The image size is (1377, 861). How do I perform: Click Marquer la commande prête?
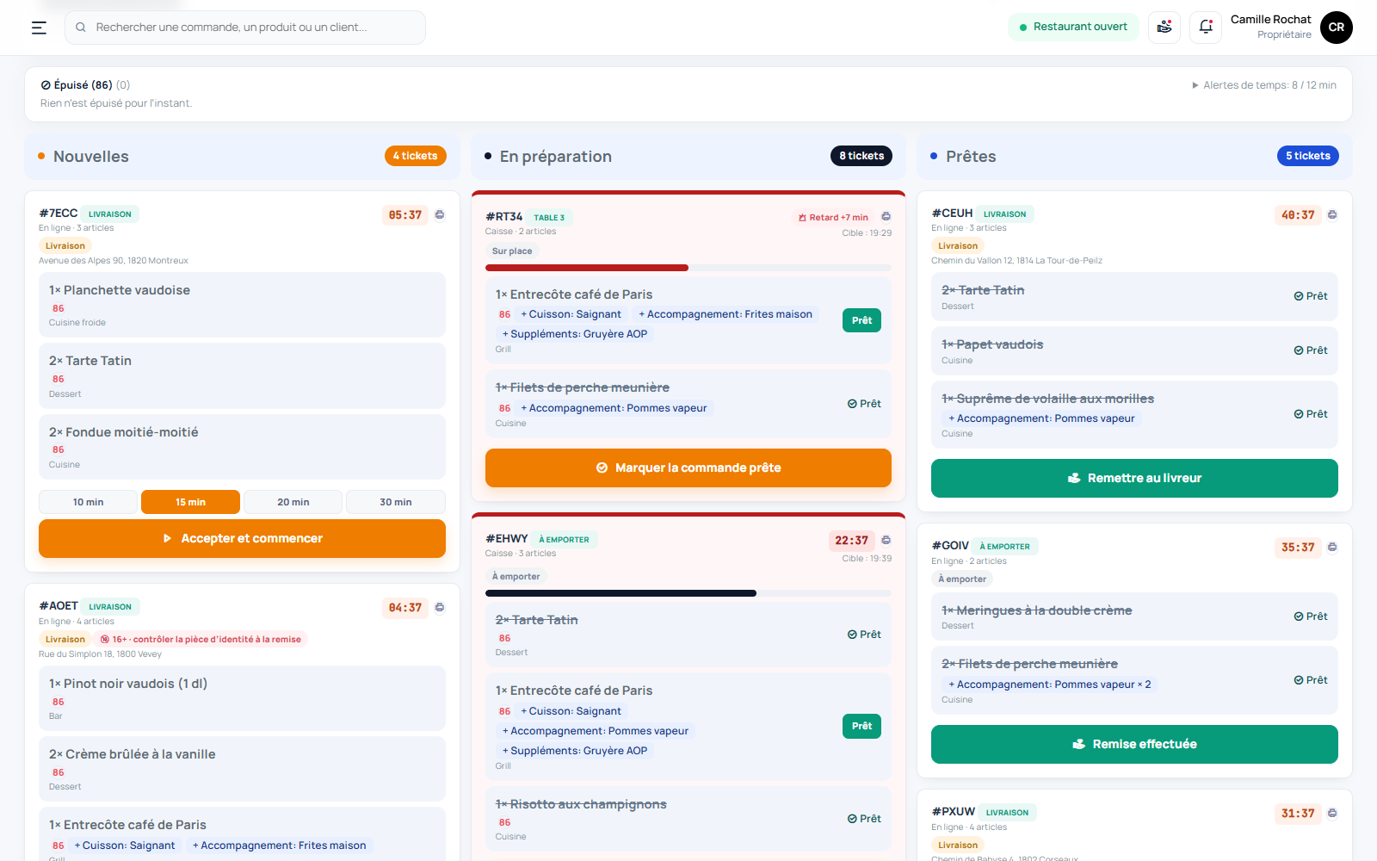pos(688,468)
